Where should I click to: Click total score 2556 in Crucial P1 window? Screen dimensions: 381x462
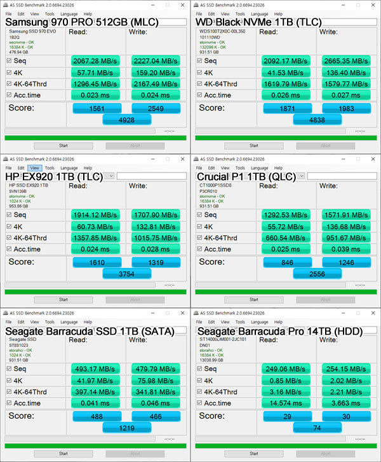[317, 274]
